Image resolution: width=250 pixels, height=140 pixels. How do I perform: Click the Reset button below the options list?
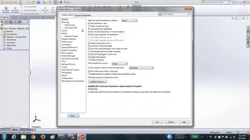73,116
